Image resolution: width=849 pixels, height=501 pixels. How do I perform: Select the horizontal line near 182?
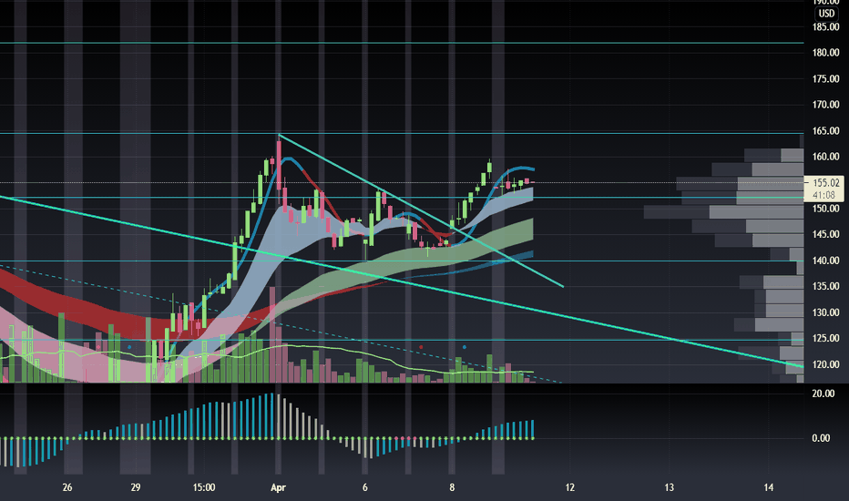coord(402,43)
